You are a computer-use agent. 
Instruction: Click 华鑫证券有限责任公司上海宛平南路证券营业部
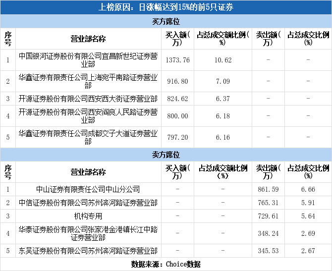click(88, 81)
